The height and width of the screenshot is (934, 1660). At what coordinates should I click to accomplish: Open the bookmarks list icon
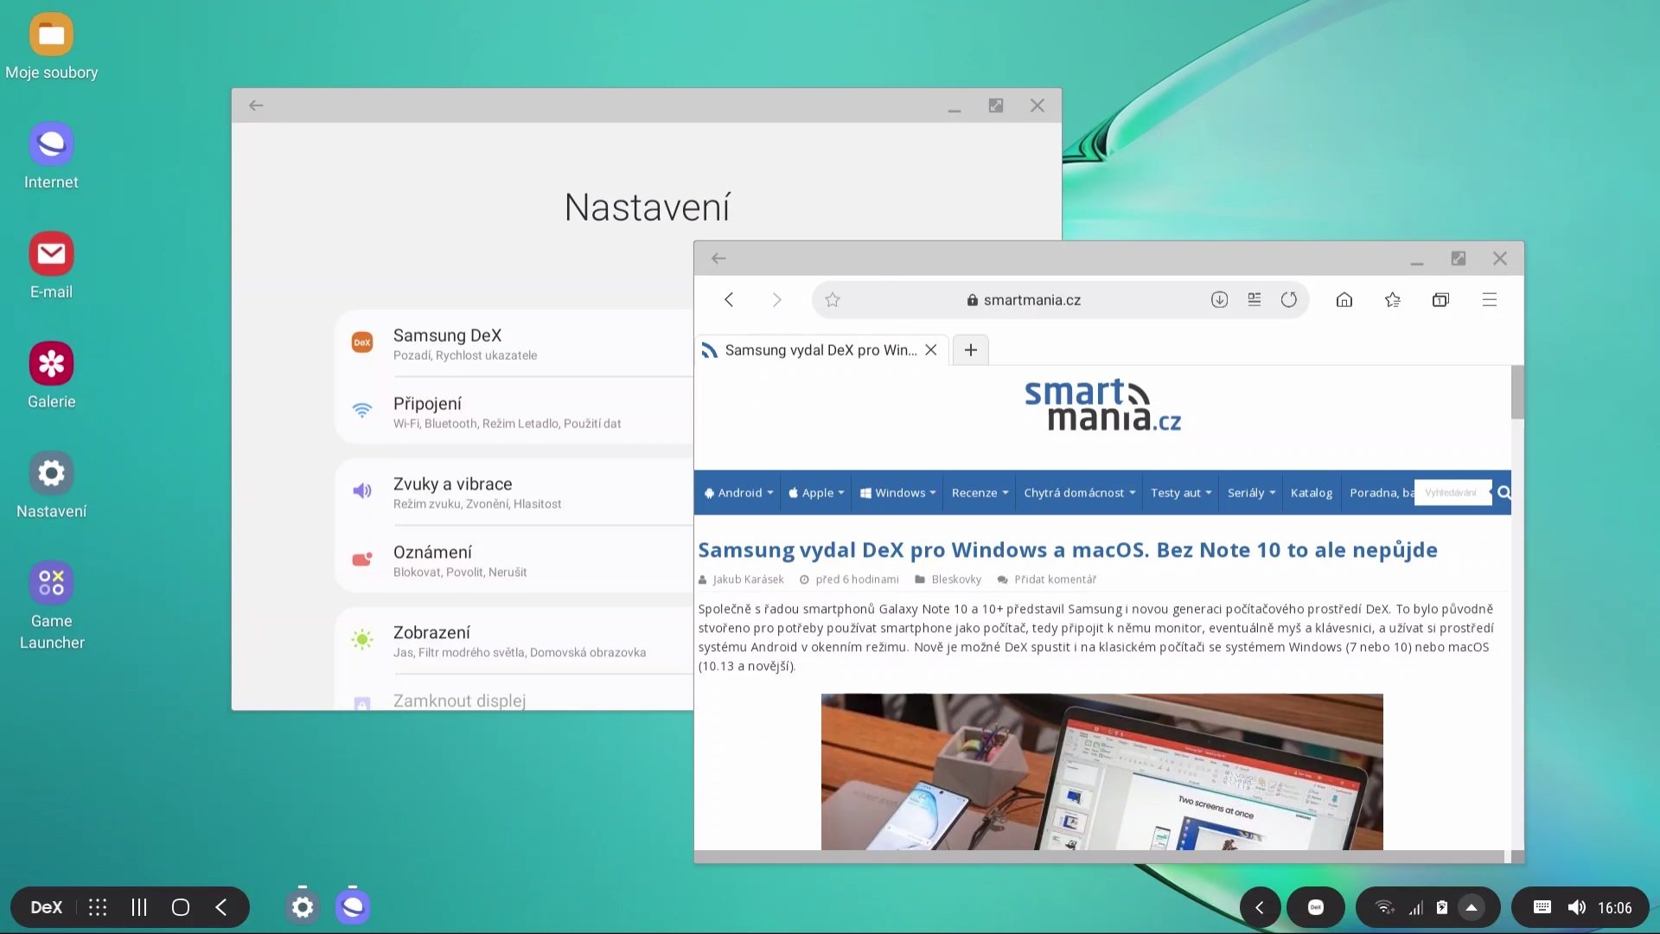(x=1393, y=300)
